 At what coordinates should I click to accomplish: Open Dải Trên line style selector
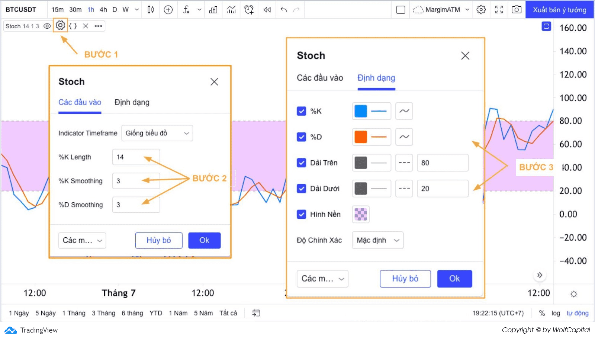point(404,163)
